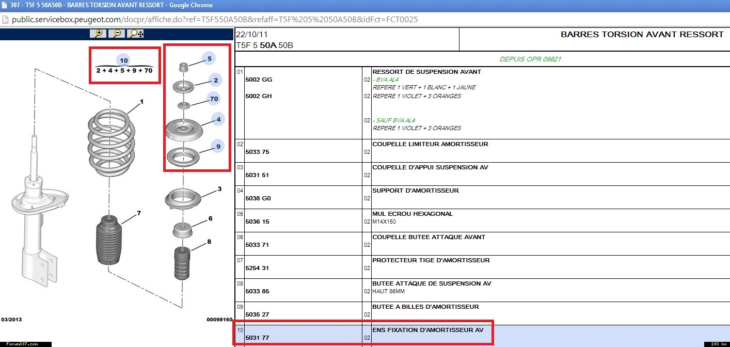
Task: Click the diagram reference number 00098160
Action: tap(219, 320)
